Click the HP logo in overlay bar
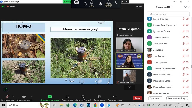The image size is (192, 108). (x=77, y=2)
